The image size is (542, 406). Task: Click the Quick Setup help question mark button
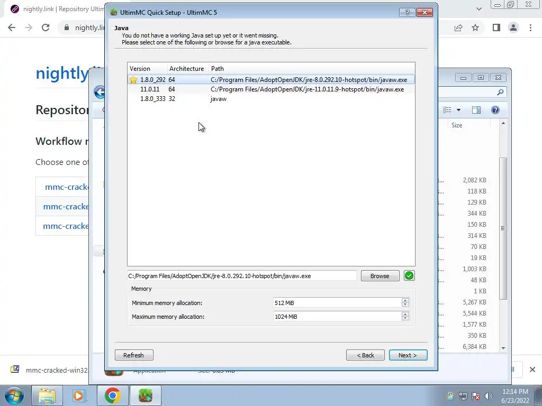tap(407, 13)
